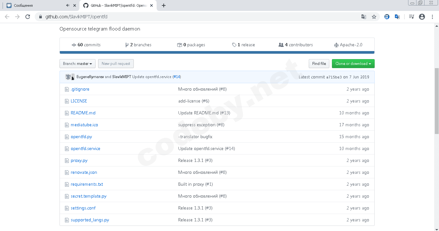This screenshot has width=439, height=231.
Task: Open the renovate.json file
Action: 84,173
